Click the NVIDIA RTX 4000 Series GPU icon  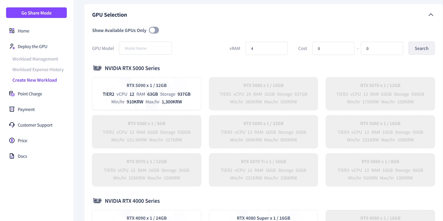click(97, 201)
